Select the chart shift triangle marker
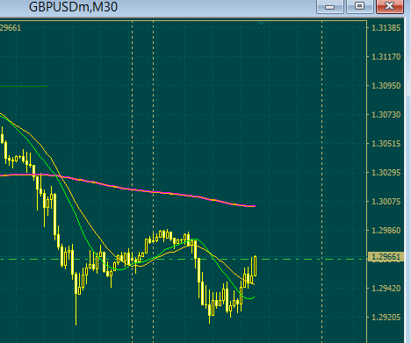The height and width of the screenshot is (343, 411). click(261, 23)
